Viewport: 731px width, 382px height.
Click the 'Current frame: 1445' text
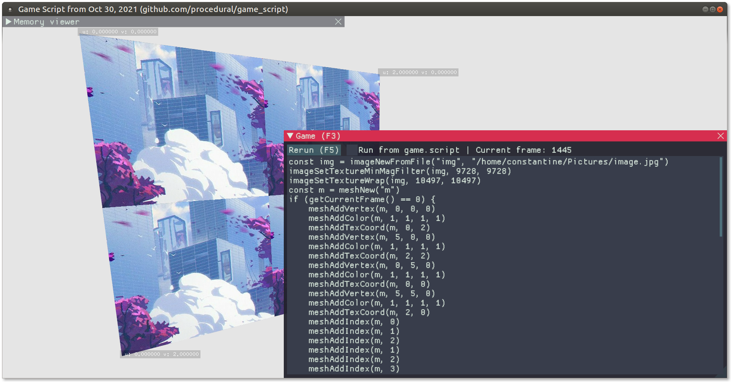click(x=523, y=150)
